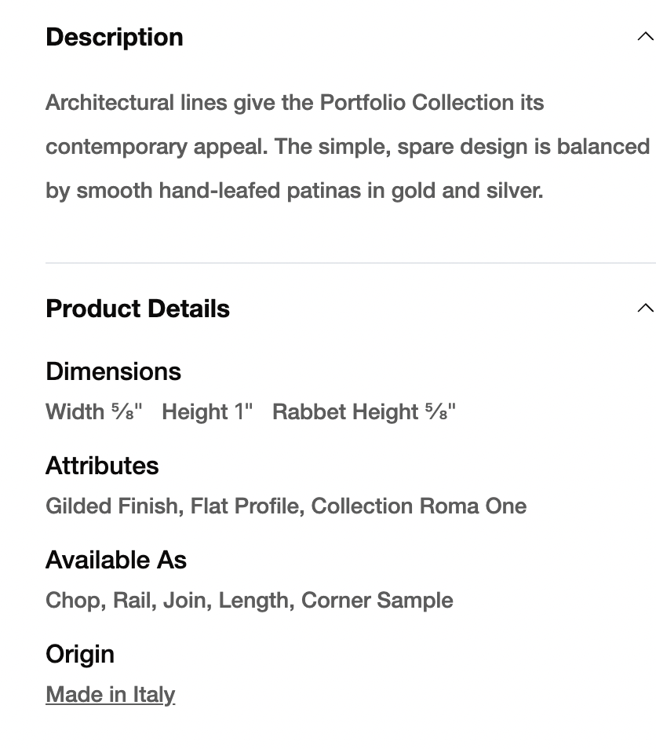Click the Chop availability option
The height and width of the screenshot is (749, 656).
coord(73,600)
